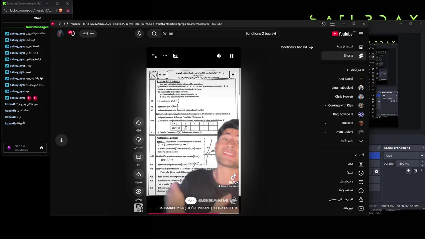
Task: Share the Short via the arrow icon
Action: pos(138,174)
